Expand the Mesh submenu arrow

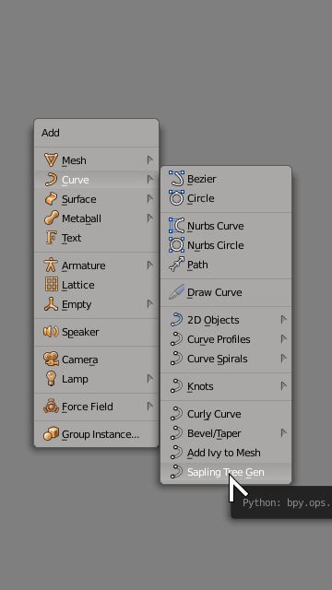pyautogui.click(x=149, y=160)
